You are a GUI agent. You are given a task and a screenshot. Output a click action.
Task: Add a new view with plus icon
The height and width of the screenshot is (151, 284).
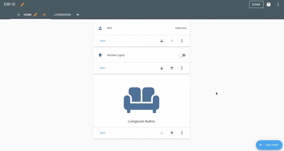(78, 15)
